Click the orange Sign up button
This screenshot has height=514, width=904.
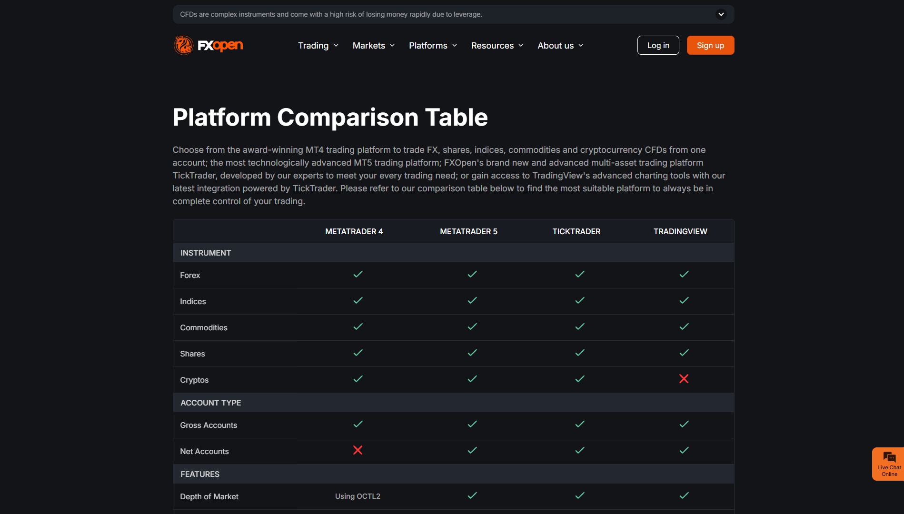[x=710, y=45]
